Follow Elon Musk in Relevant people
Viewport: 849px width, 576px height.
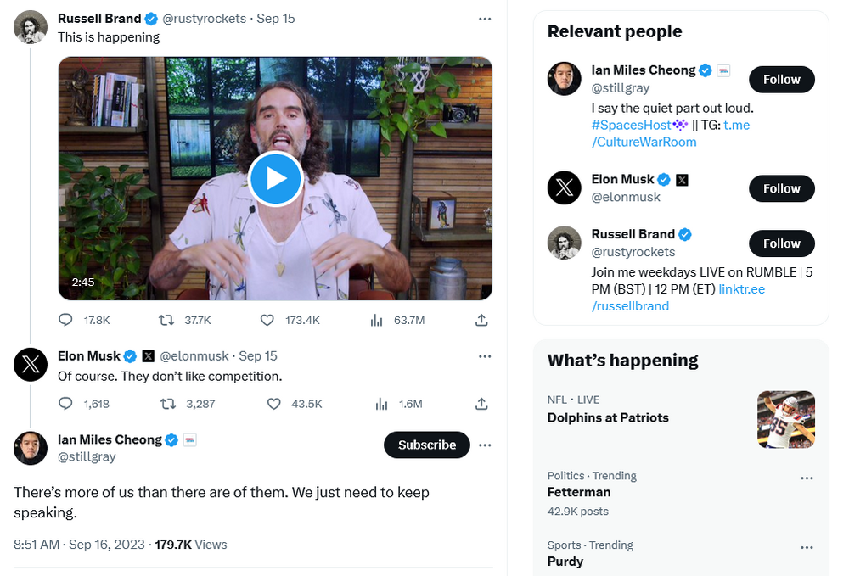click(781, 188)
